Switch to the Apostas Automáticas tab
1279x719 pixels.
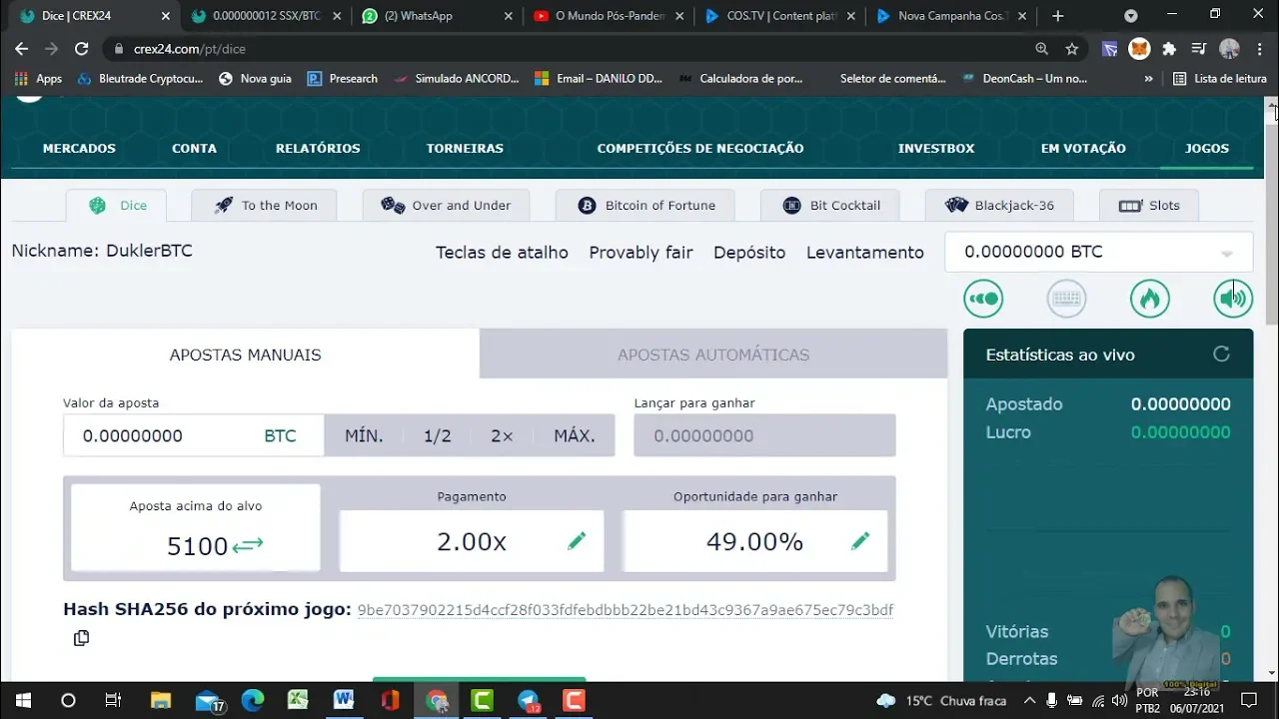(x=713, y=355)
